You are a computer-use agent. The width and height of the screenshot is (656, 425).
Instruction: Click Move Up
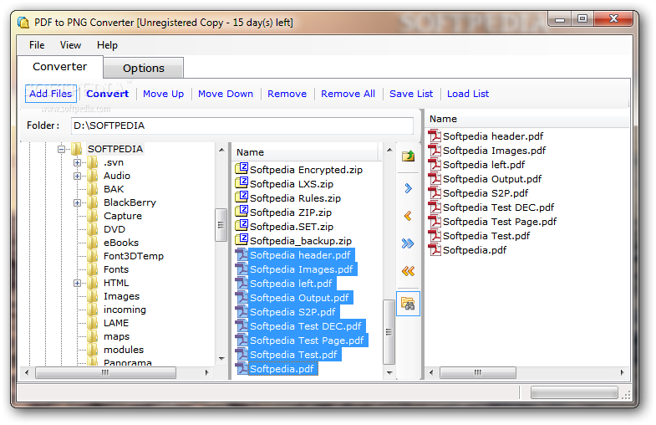[163, 94]
